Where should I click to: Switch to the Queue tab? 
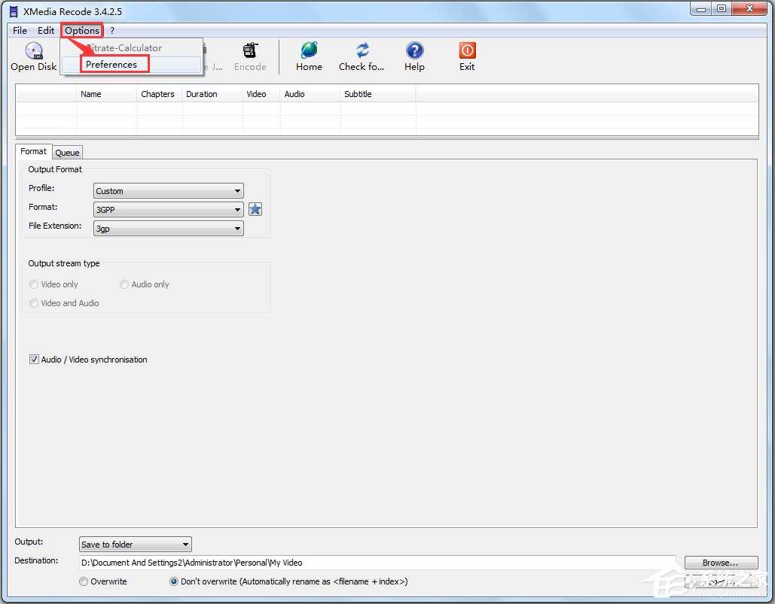point(67,152)
